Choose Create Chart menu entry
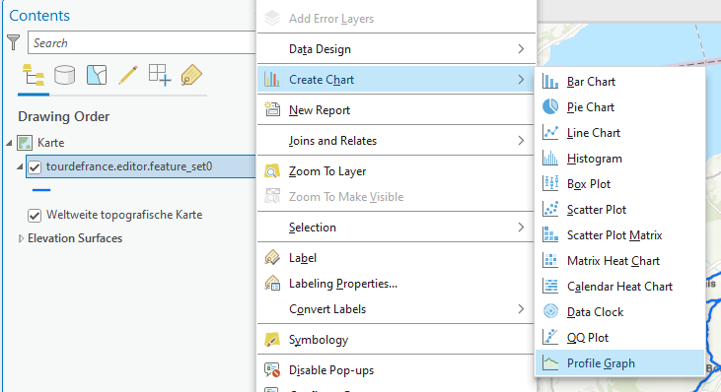721x392 pixels. click(x=396, y=80)
